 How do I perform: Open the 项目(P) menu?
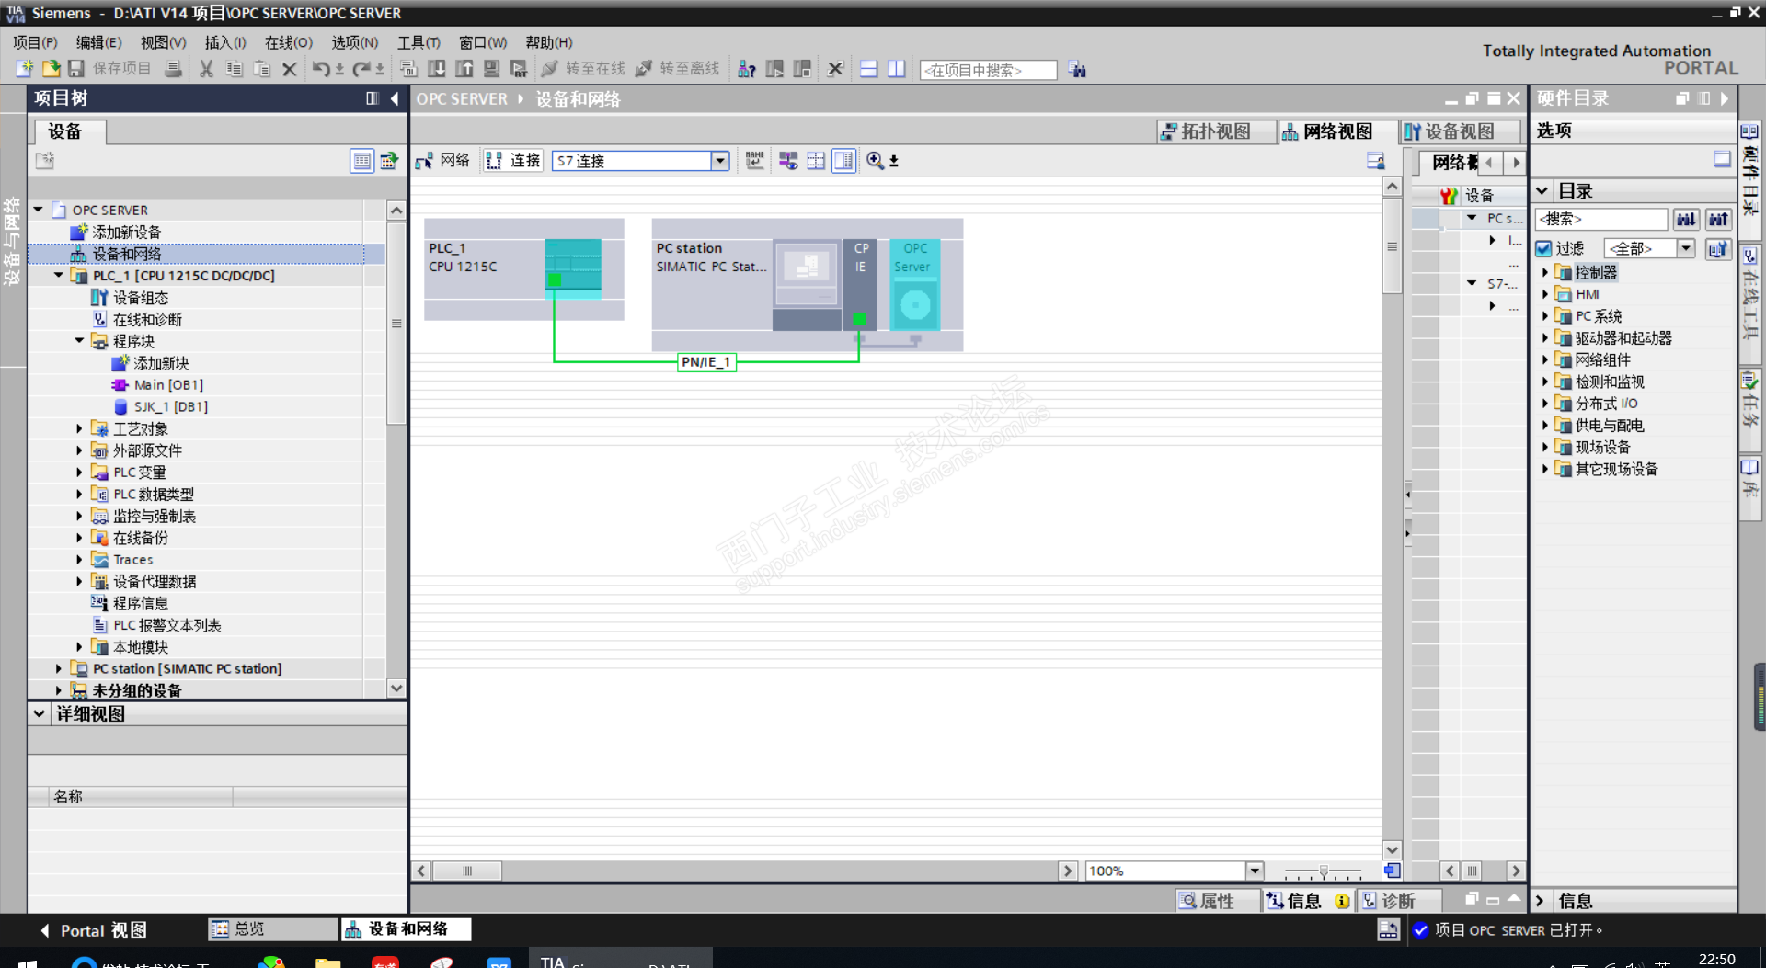(x=35, y=42)
